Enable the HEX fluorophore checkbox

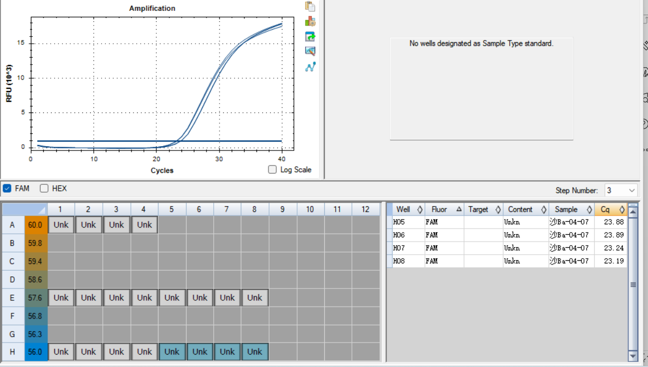[44, 188]
